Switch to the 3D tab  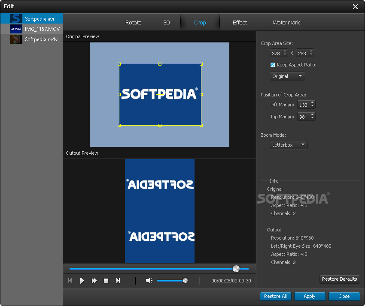point(167,23)
